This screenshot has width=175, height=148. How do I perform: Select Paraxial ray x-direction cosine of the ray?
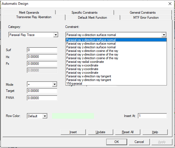tap(116, 51)
